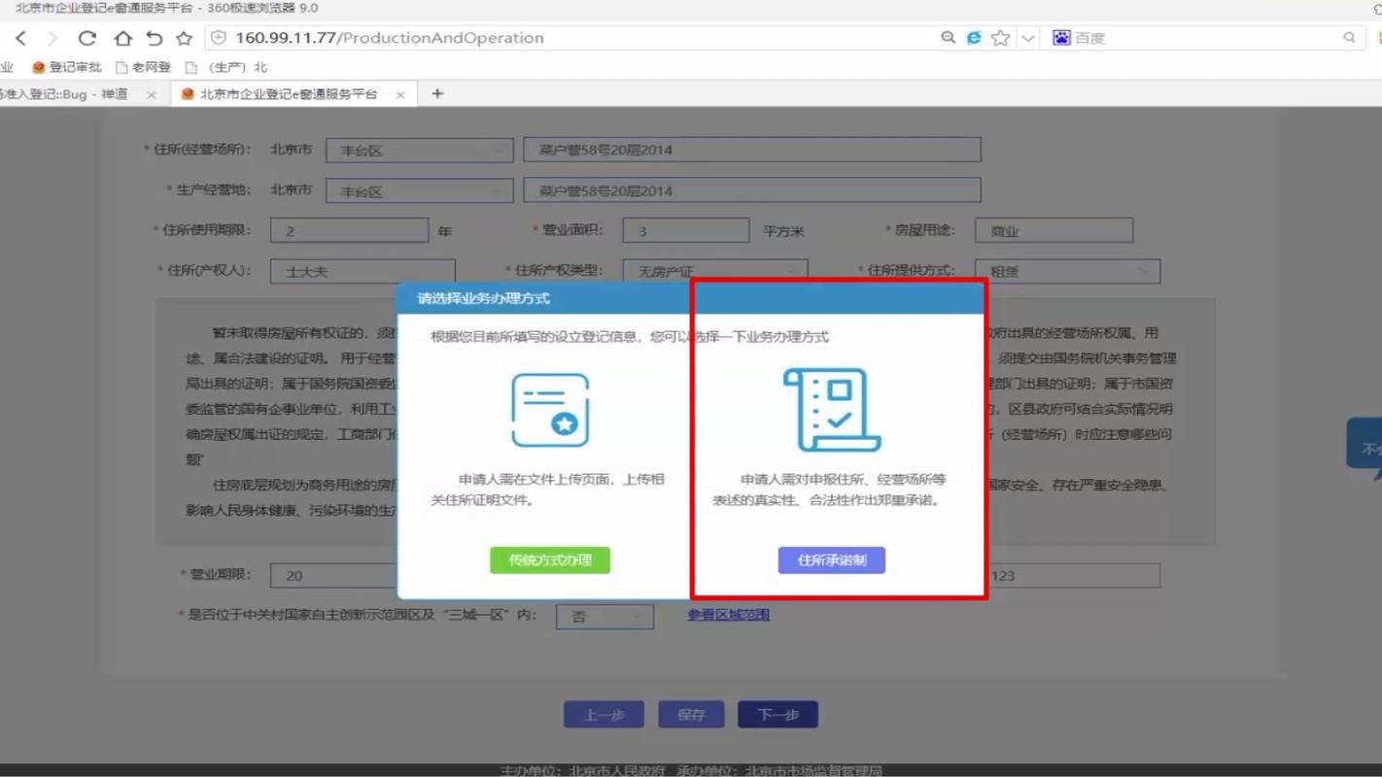The image size is (1382, 777).
Task: Click the 房屋用途 field showing 商业
Action: 1054,231
